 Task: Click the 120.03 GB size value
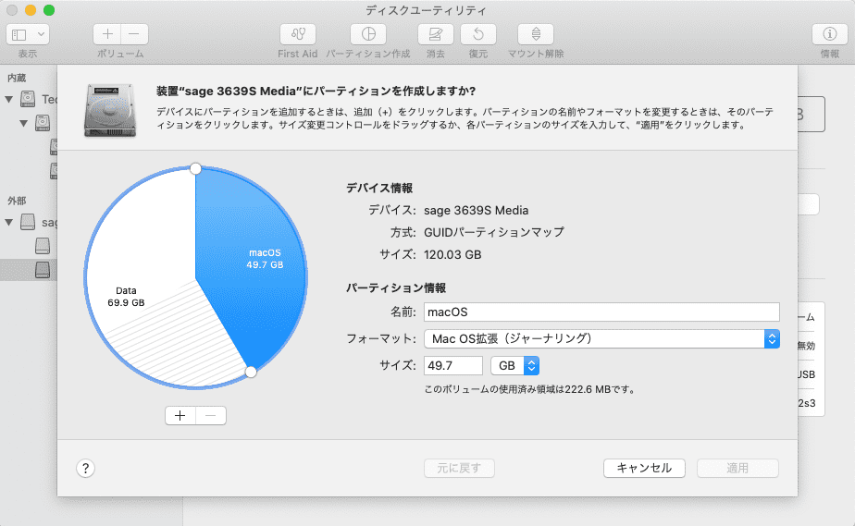[452, 255]
